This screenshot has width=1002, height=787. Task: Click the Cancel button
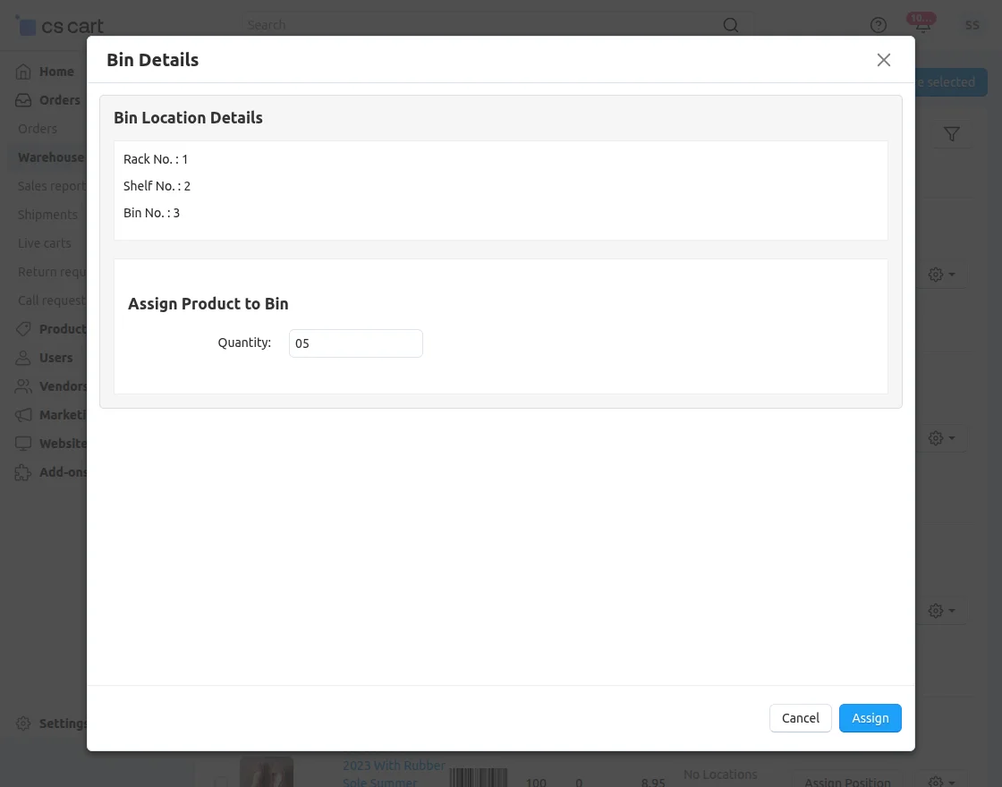tap(800, 718)
